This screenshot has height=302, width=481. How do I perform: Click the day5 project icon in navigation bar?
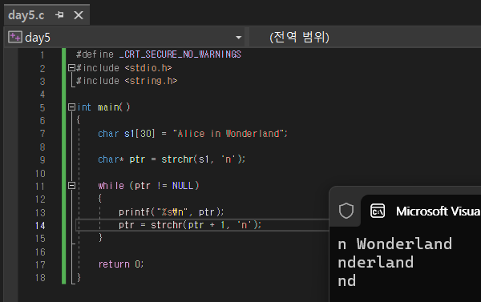[15, 37]
